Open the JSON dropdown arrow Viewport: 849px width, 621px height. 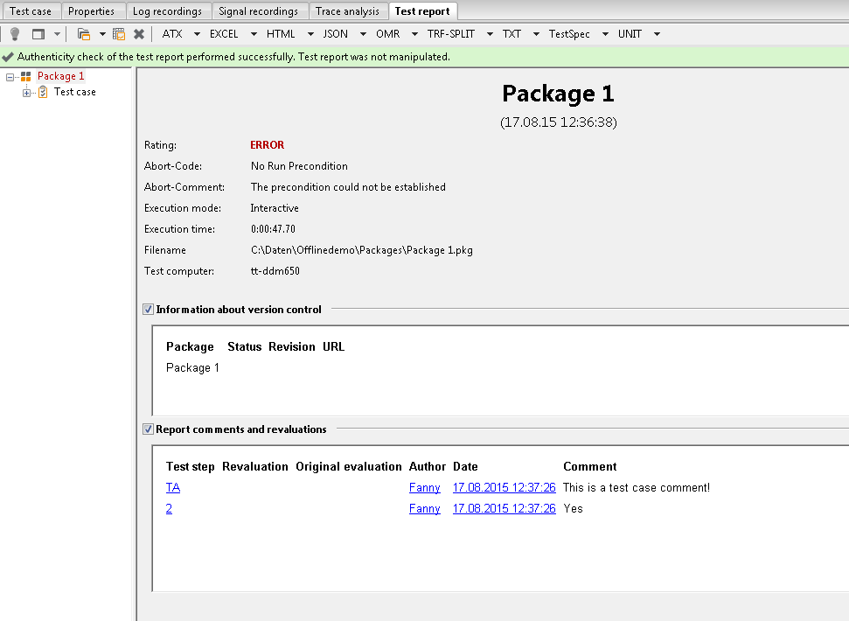click(363, 34)
